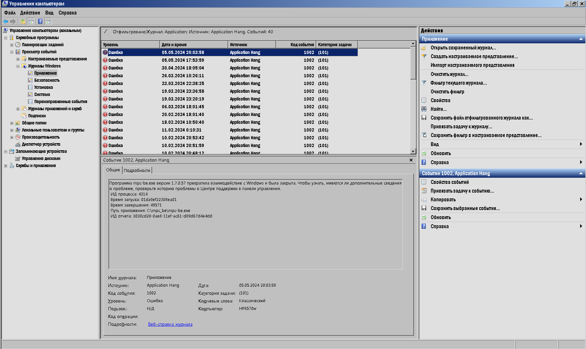Screen dimensions: 586x349
Task: Collapse the Журналы Windows node
Action: (x=18, y=66)
